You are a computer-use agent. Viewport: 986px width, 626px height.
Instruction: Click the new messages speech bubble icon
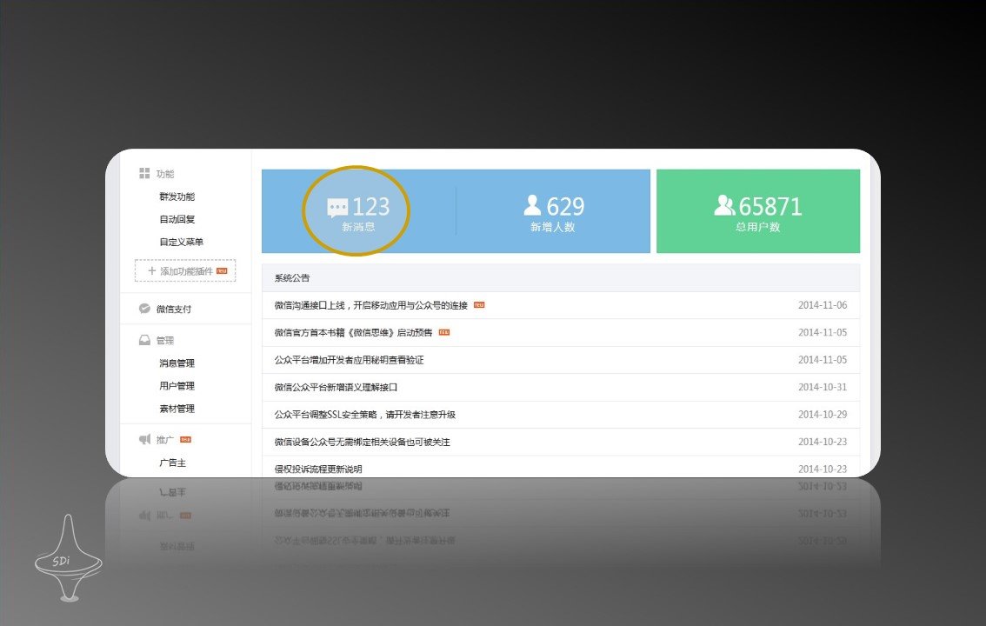click(337, 208)
